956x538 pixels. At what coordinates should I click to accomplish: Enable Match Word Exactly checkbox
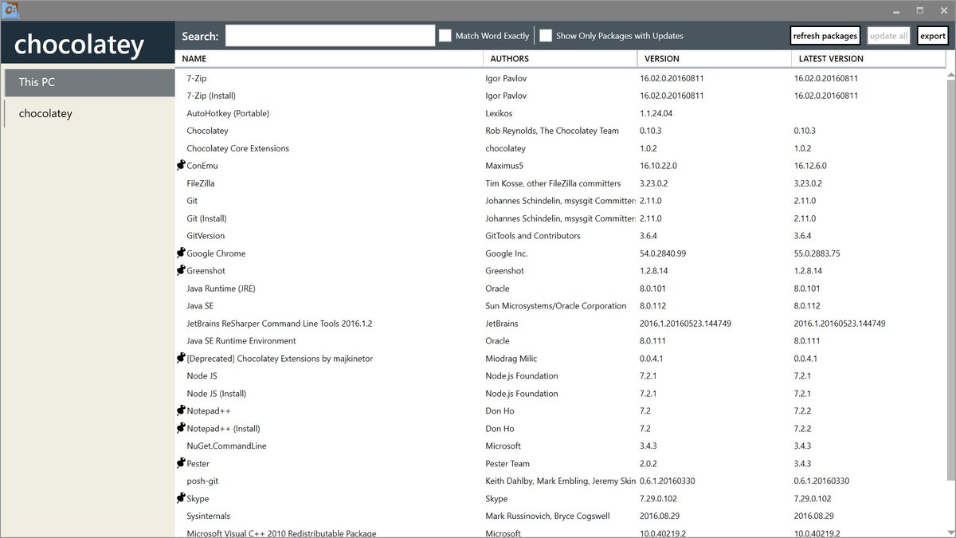click(445, 36)
